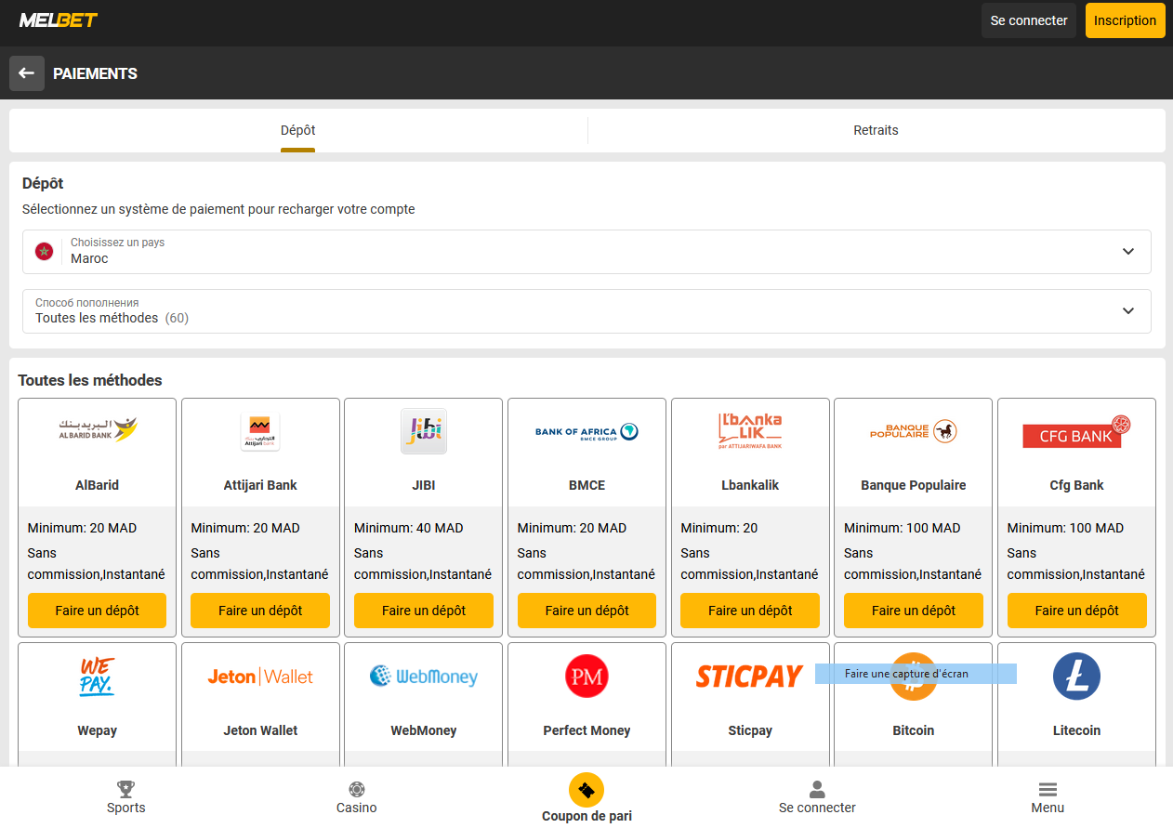Screen dimensions: 1173x828
Task: Click Faire un dépôt for JIBI
Action: (424, 611)
